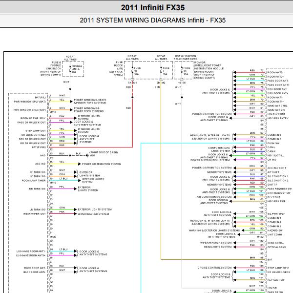Select the 'BACK DOOR ANT+' label
Viewport: 293px width, 293px height.
tap(35, 272)
